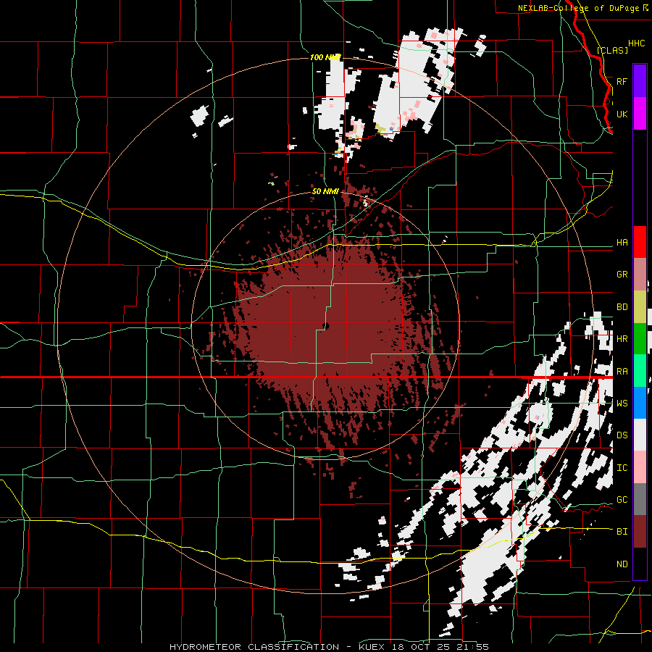Click the RF legend label text
Image resolution: width=652 pixels, height=652 pixels.
click(x=622, y=81)
